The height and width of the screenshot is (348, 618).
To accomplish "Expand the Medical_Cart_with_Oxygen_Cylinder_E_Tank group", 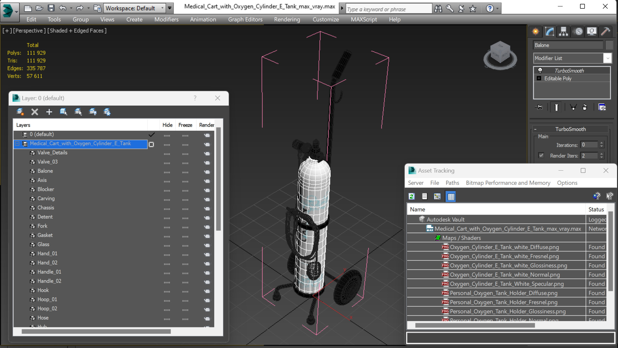I will pos(17,143).
